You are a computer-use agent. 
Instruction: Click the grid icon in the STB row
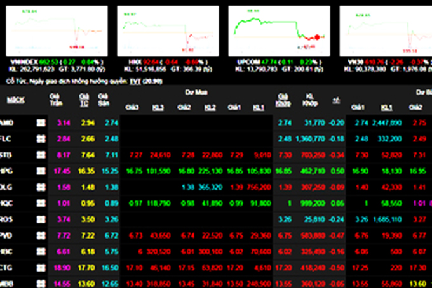[41, 154]
